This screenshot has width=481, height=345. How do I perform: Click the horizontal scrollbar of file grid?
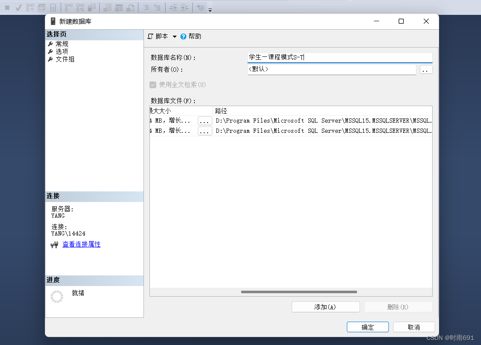click(299, 292)
